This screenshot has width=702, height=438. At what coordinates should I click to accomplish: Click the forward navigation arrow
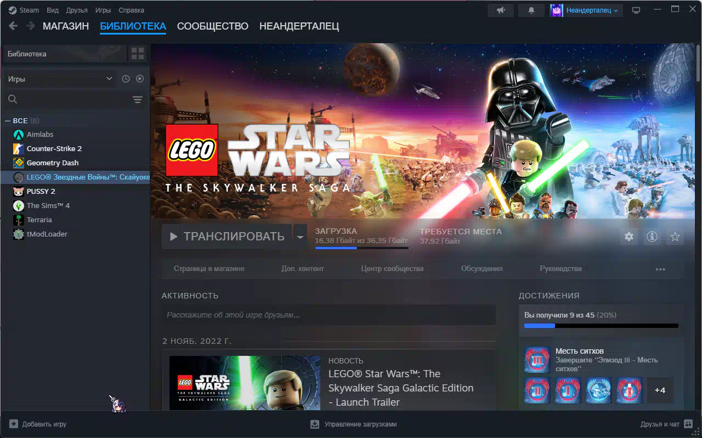coord(31,26)
